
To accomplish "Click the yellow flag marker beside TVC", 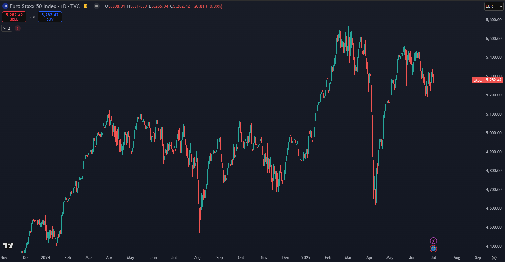I will (85, 6).
